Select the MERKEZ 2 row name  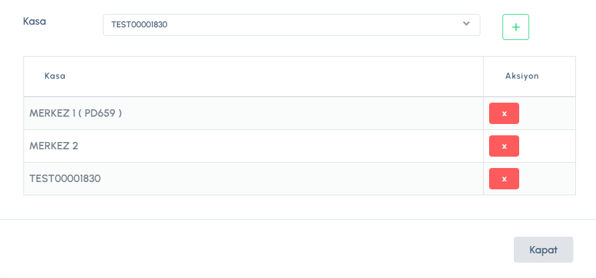coord(54,146)
